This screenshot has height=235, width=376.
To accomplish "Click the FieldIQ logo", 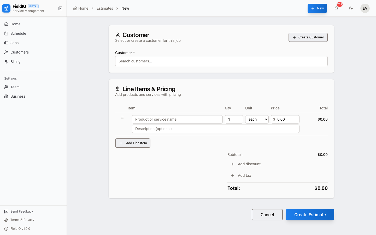I will click(6, 8).
